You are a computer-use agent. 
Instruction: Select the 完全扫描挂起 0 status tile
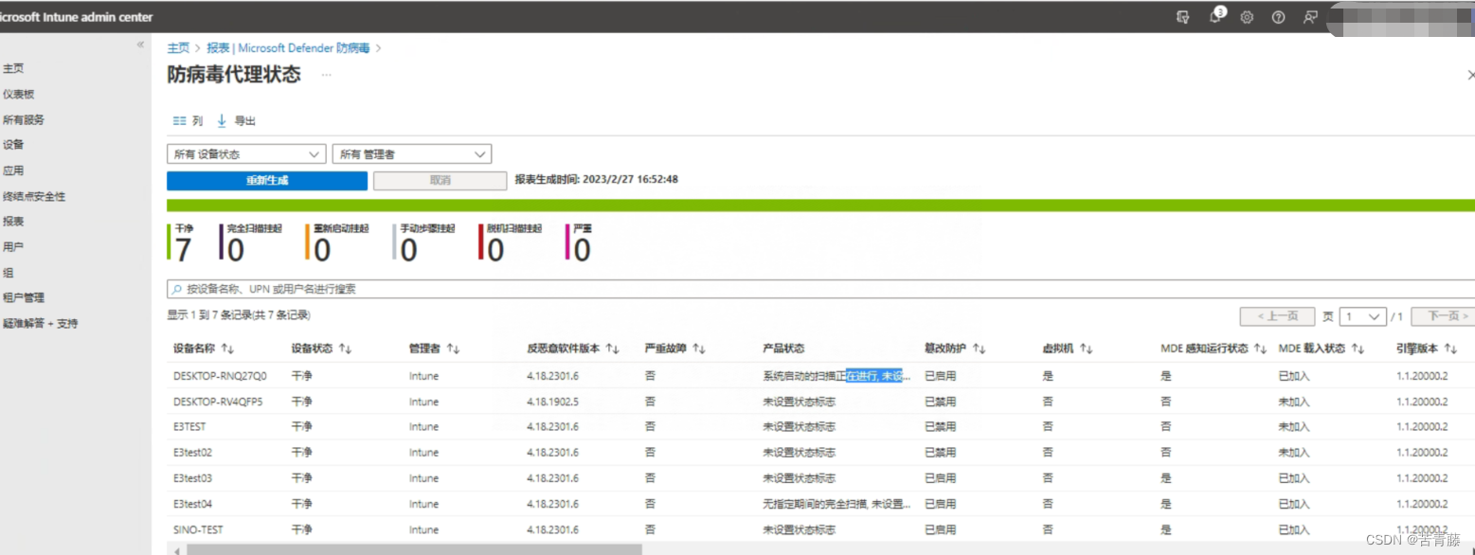coord(252,242)
